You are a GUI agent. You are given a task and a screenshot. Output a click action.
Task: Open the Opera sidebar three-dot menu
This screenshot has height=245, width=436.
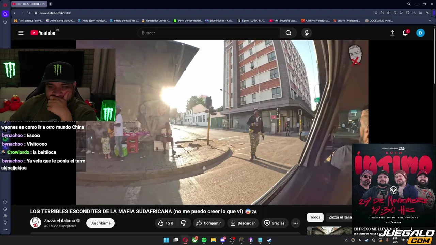(5, 229)
